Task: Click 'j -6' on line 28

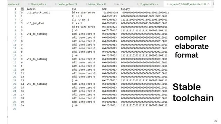Action: coord(75,105)
